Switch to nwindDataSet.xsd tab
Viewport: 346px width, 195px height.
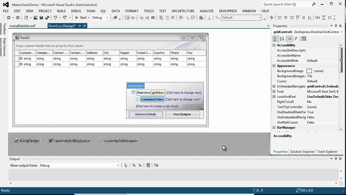coord(23,26)
